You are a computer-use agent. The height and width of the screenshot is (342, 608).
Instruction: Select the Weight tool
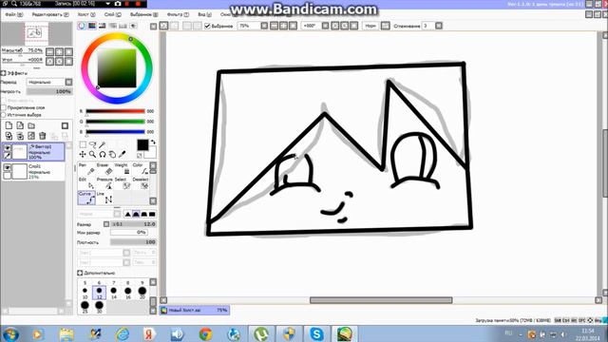(x=123, y=169)
